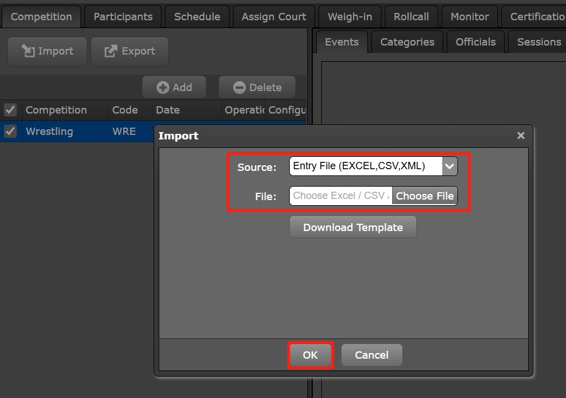Click the Choose Excel / CSV file field
Image resolution: width=566 pixels, height=398 pixels.
click(340, 196)
